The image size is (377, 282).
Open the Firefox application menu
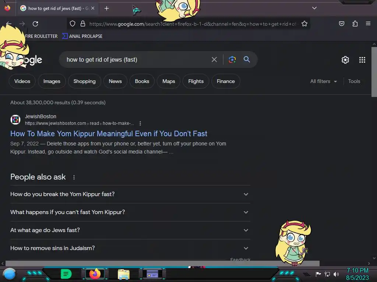coord(368,23)
